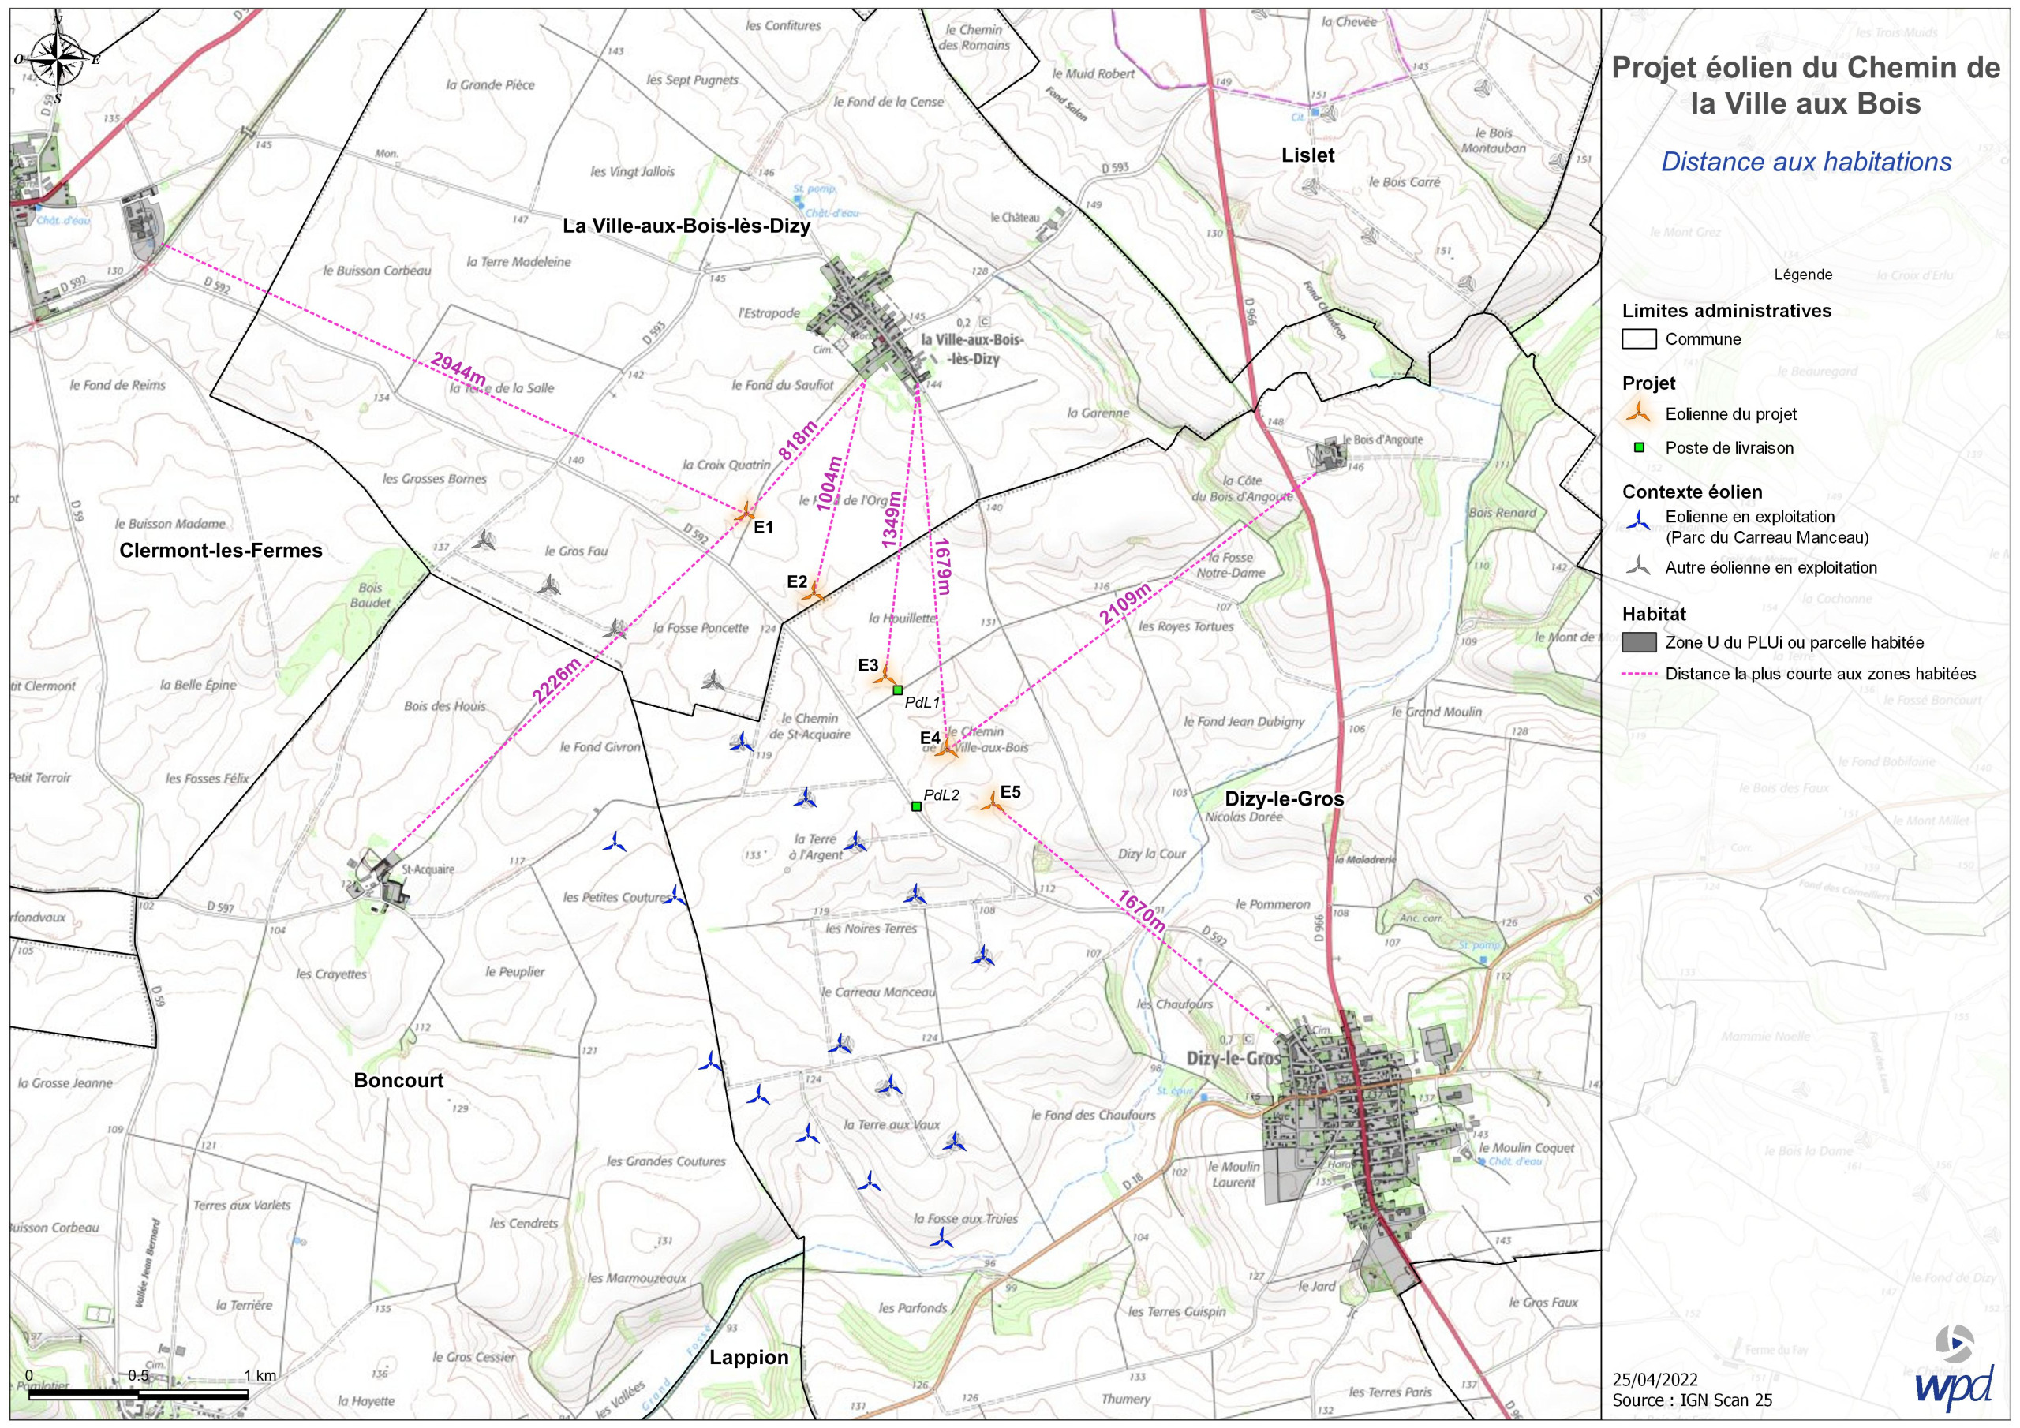
Task: Click the PdL1 green delivery station square
Action: tap(897, 690)
